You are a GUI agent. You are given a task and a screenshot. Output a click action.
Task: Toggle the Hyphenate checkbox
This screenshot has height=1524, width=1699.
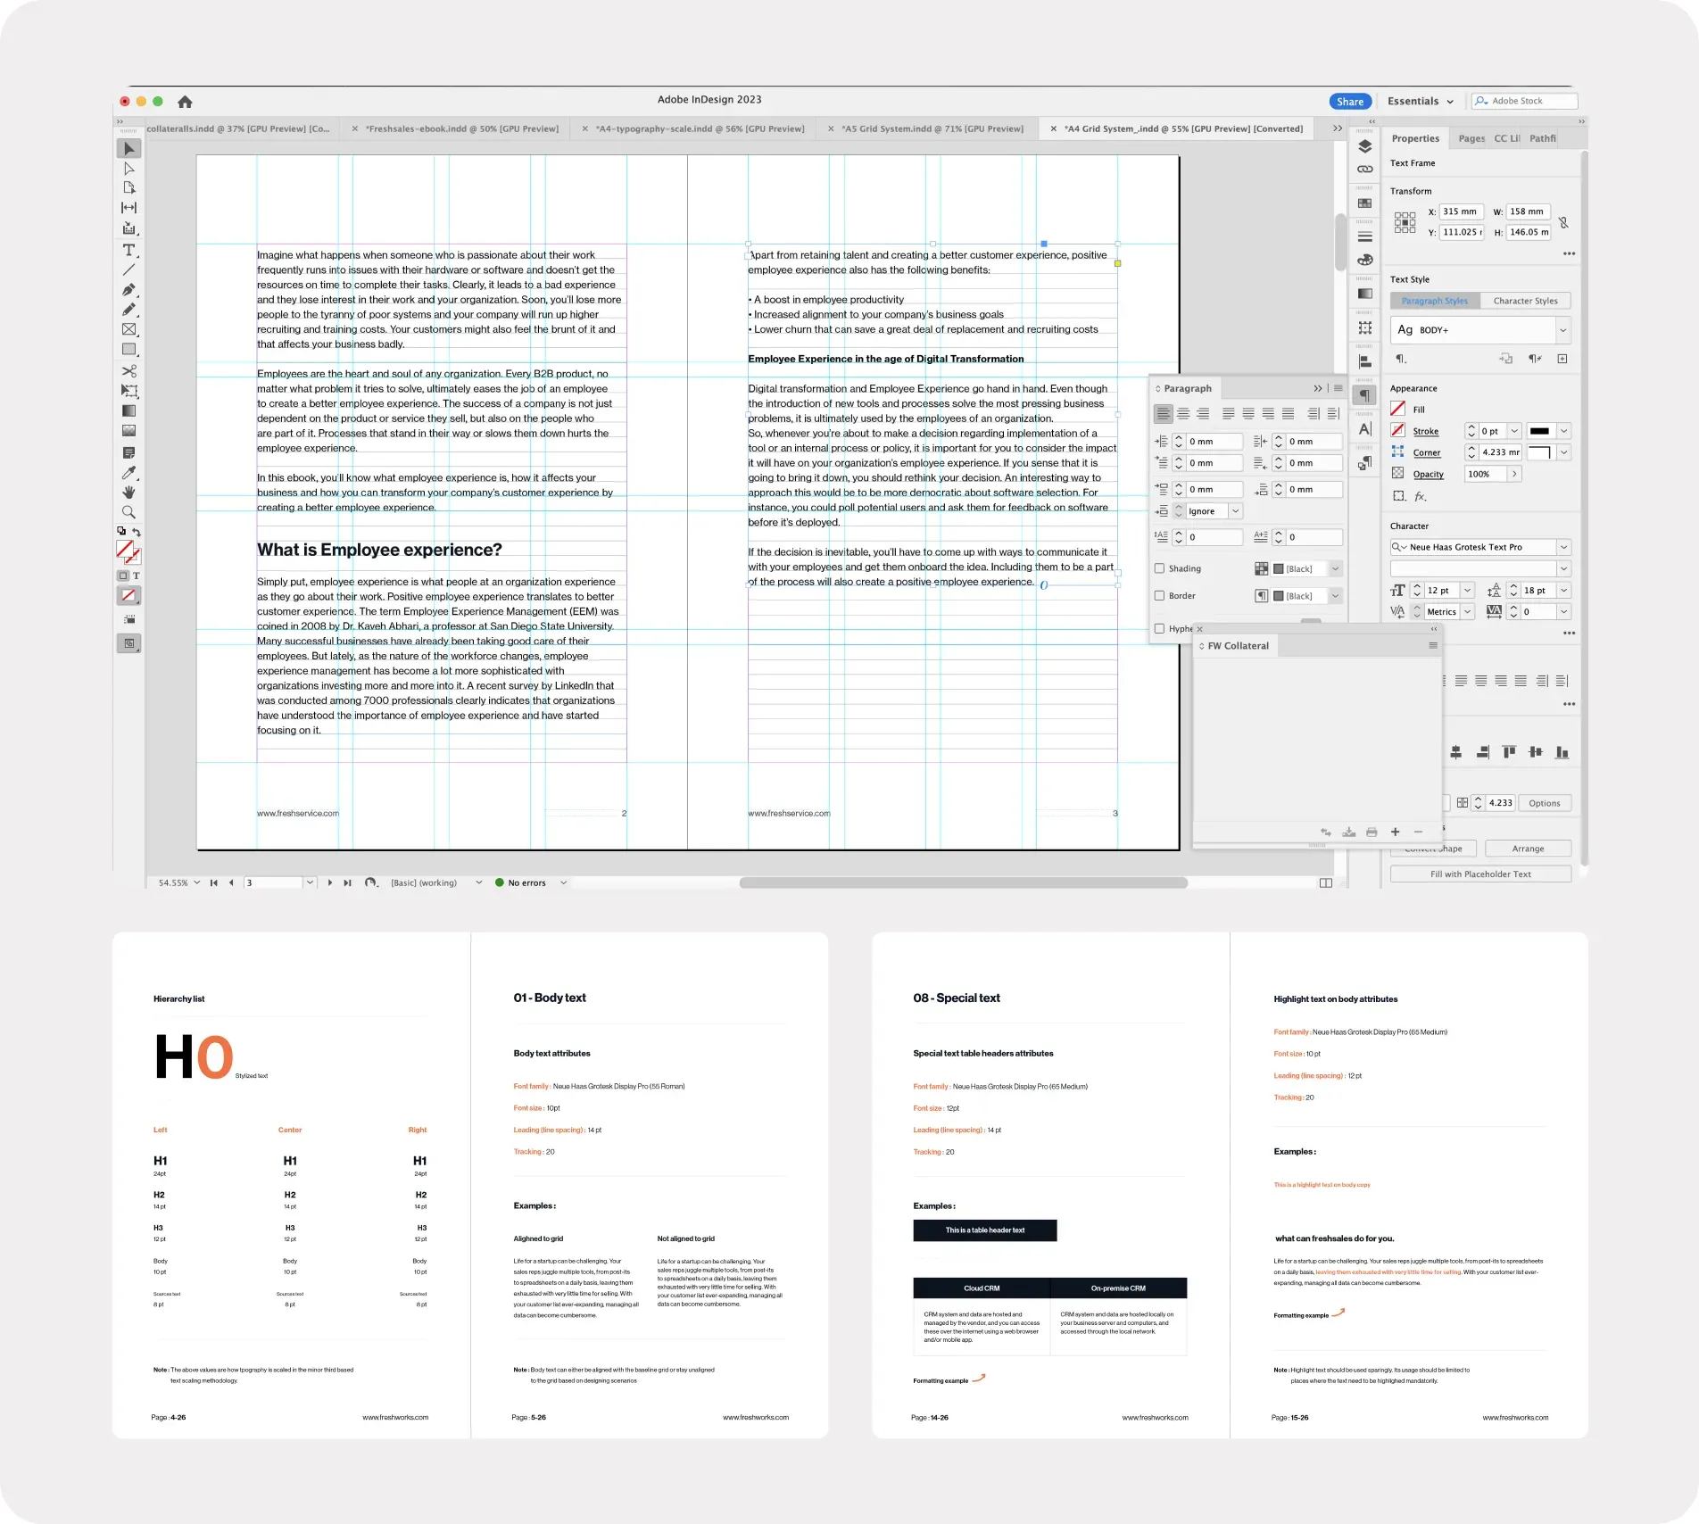[x=1159, y=628]
